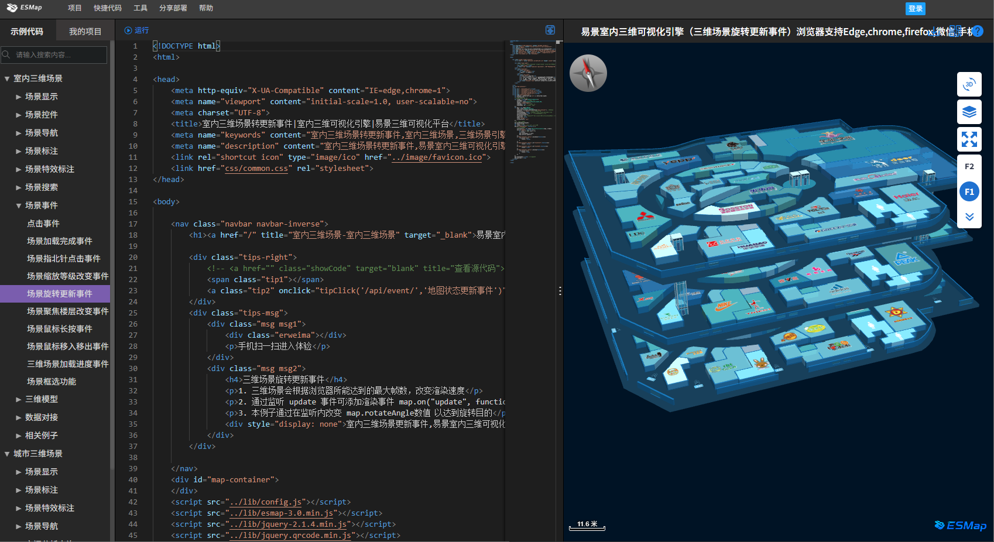Switch to 示例代码 tab
The width and height of the screenshot is (994, 542).
[27, 31]
